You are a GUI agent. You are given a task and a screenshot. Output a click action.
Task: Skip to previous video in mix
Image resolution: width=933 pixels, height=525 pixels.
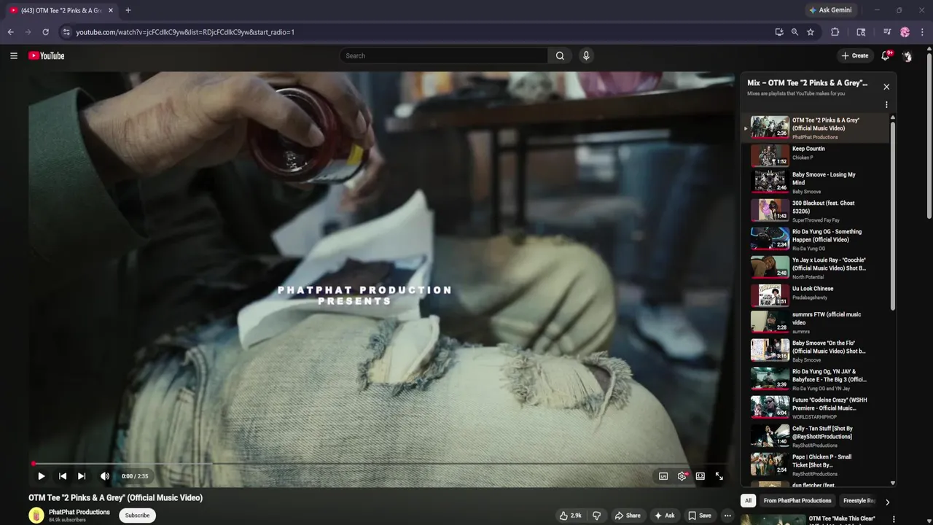click(x=63, y=476)
